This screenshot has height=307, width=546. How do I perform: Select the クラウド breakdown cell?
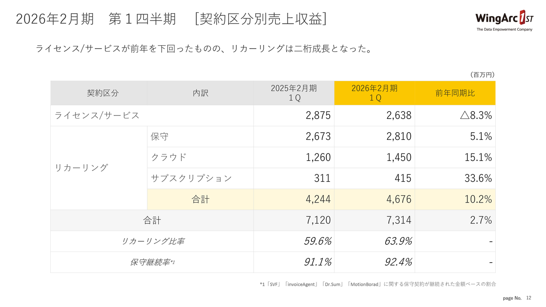200,157
